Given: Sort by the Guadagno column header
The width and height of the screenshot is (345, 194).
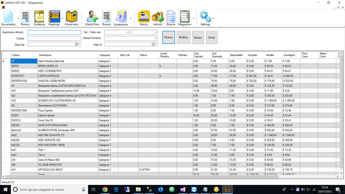Looking at the screenshot, I should 291,55.
